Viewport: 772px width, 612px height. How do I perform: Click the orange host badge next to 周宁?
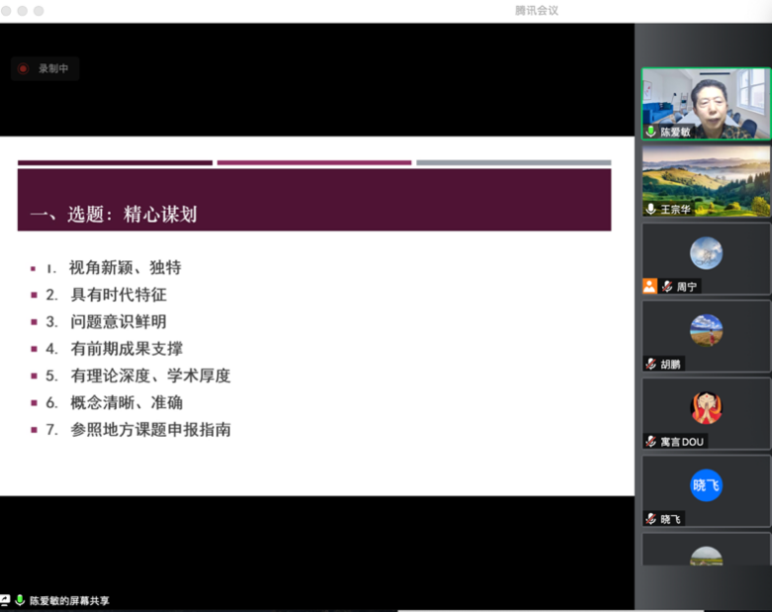pos(649,286)
